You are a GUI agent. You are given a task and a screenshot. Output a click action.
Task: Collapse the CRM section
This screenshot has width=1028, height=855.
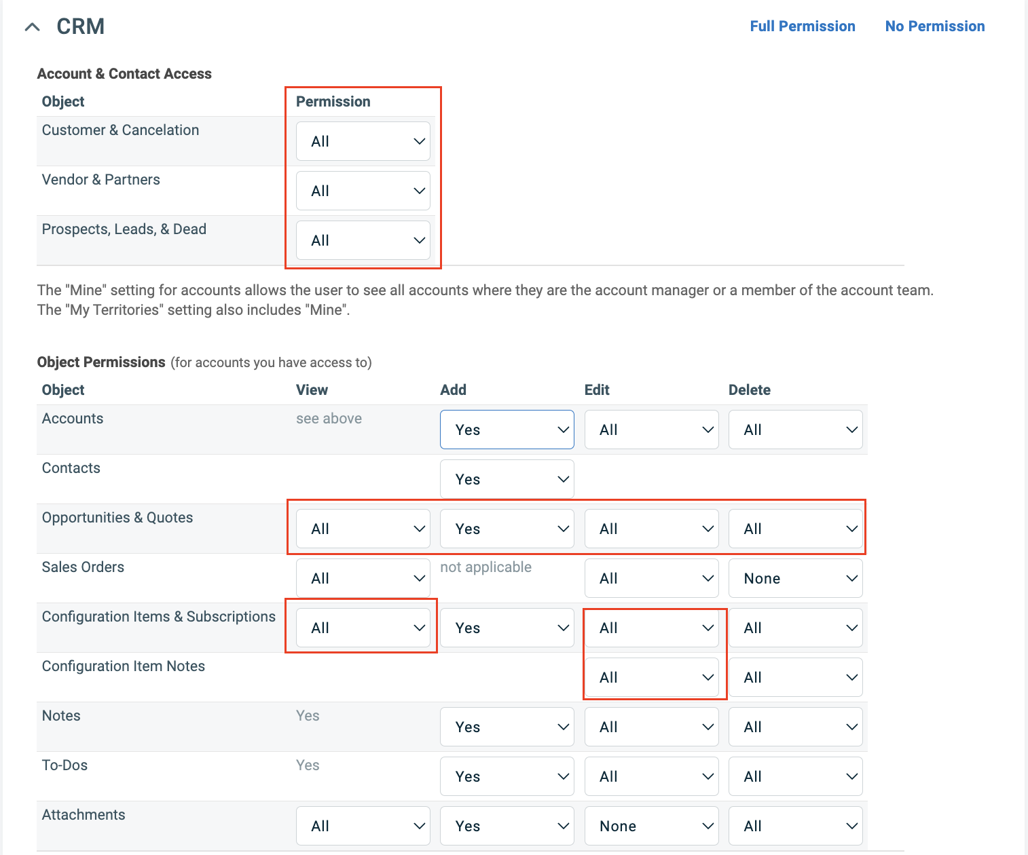(32, 26)
